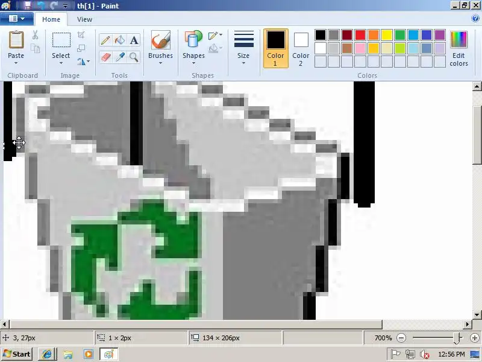Click the Size line thickness button
Screen dimensions: 482x362
[x=243, y=48]
